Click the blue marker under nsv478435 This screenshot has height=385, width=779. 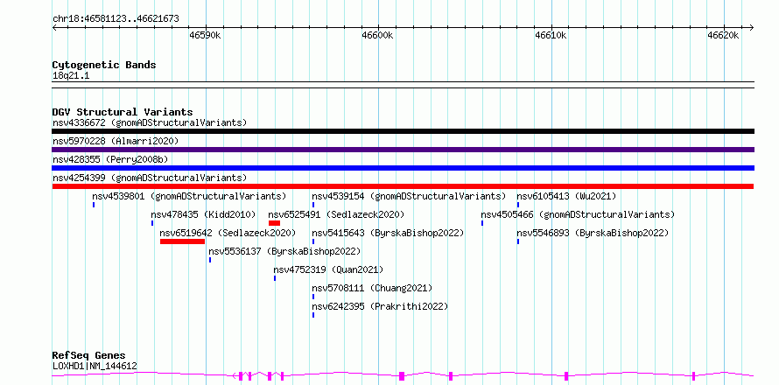[x=152, y=223]
